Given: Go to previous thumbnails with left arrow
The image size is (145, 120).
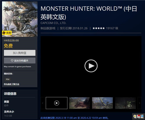Looking at the screenshot, I should click(x=43, y=103).
